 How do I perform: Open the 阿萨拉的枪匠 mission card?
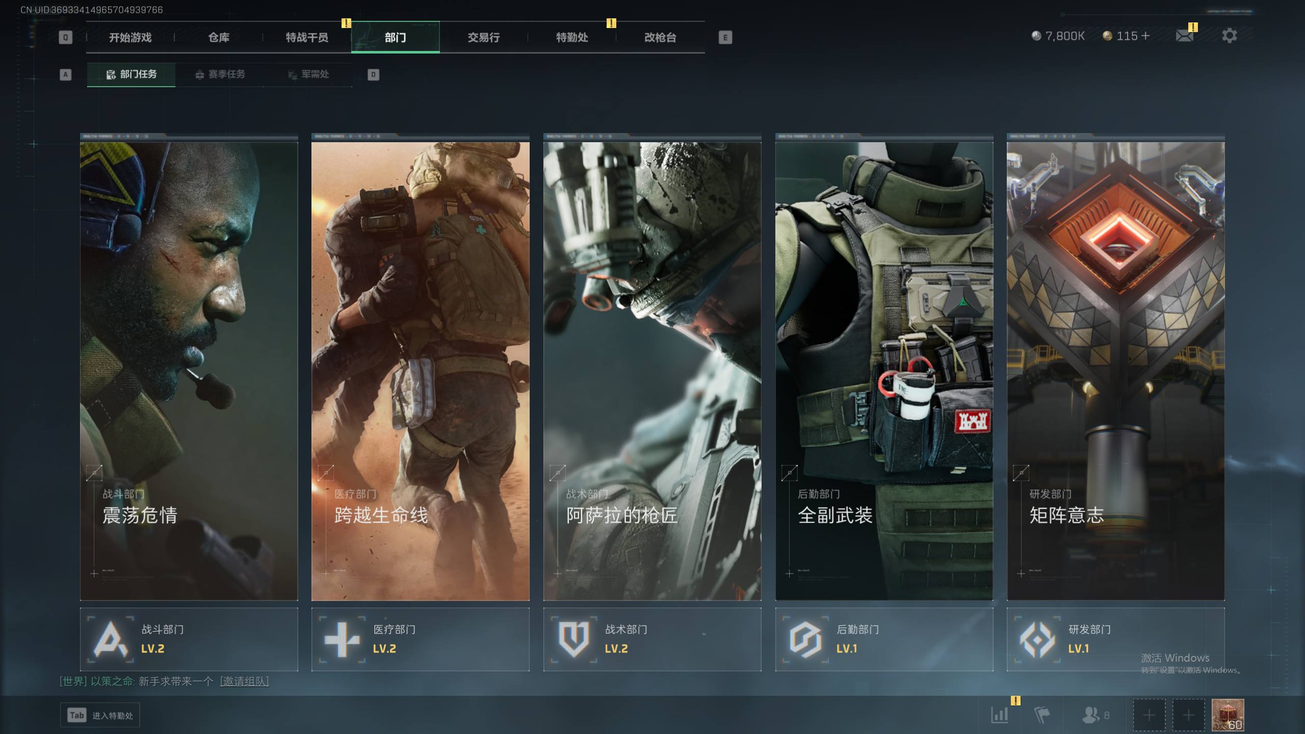click(652, 371)
